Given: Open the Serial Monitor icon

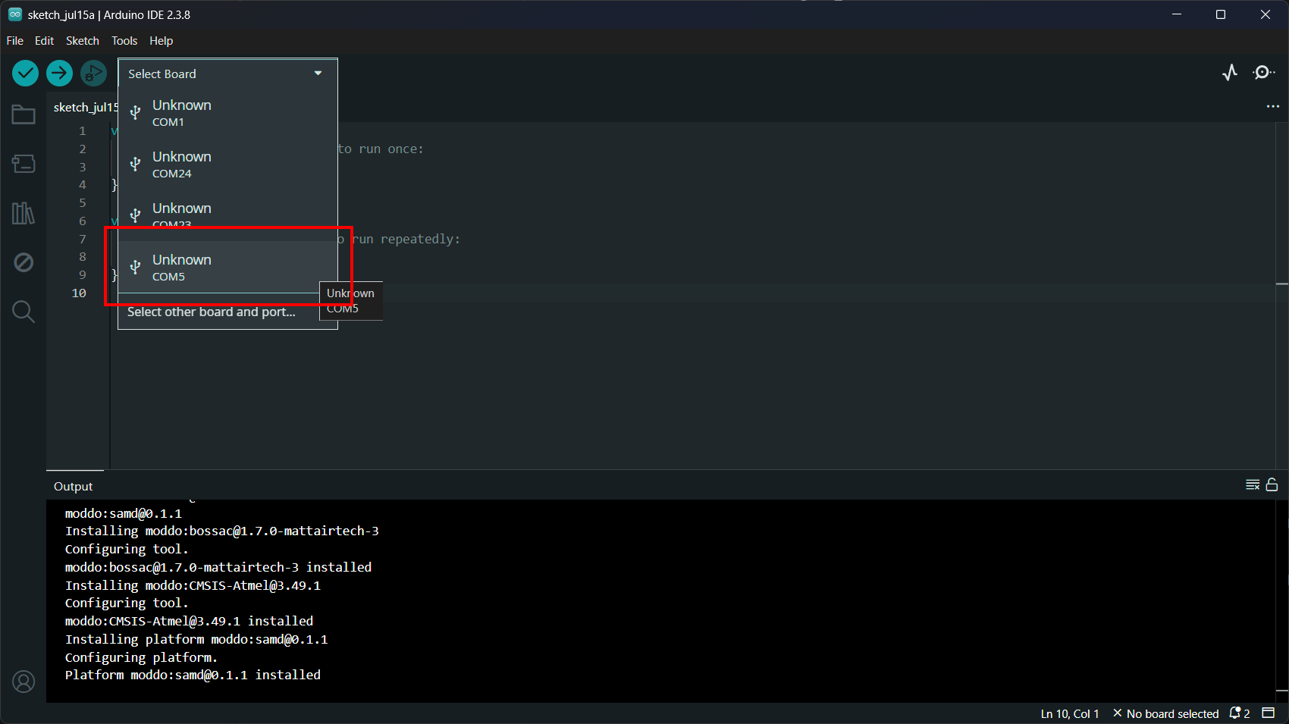Looking at the screenshot, I should tap(1263, 73).
